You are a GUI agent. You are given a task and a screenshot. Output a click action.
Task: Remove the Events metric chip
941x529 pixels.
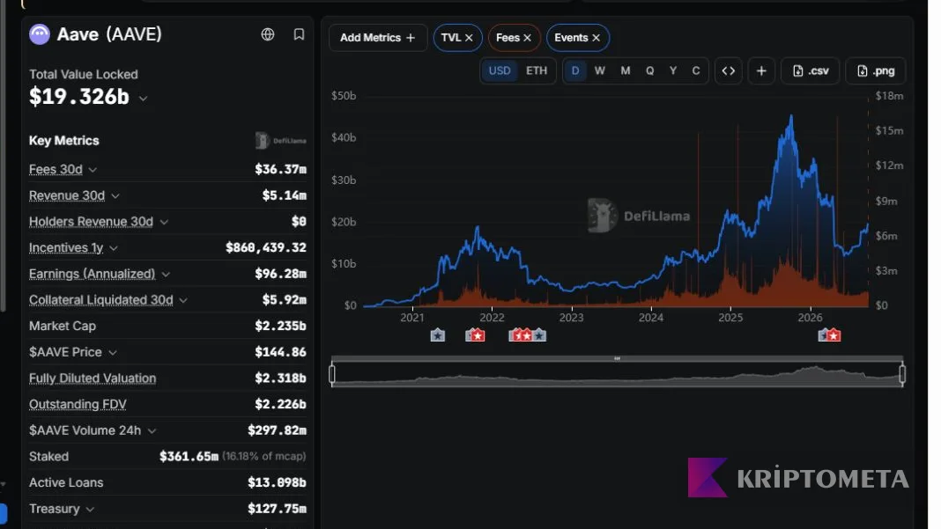click(x=596, y=38)
